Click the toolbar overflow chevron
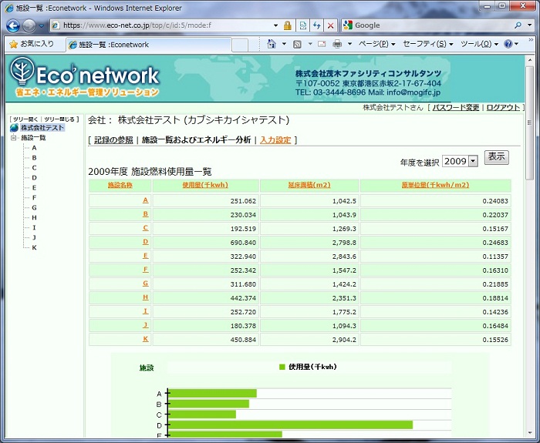 click(x=531, y=40)
